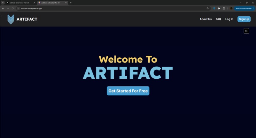Screen dimensions: 256x138
Task: Go to the Log In page
Action: [229, 19]
